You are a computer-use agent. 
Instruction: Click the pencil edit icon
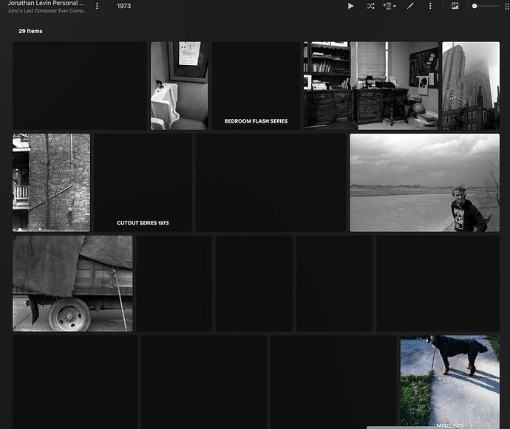410,6
